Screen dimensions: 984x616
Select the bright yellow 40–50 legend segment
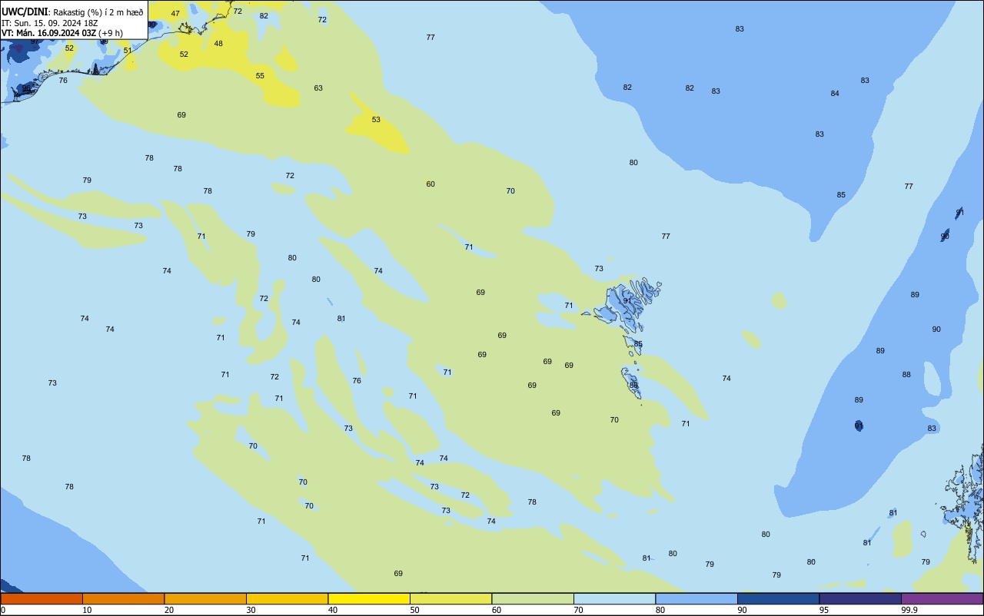click(369, 598)
